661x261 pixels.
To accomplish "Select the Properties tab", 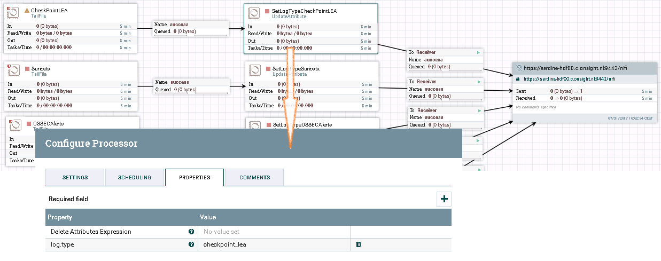I will tap(195, 177).
